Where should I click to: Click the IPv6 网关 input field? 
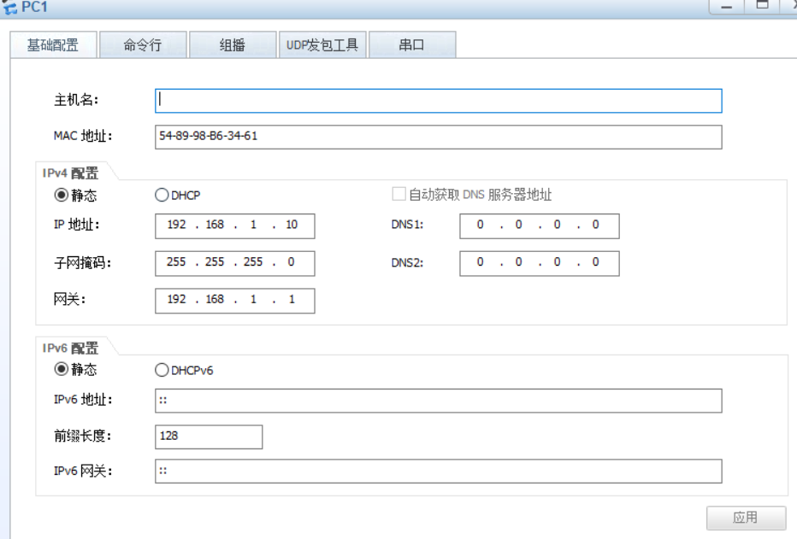(x=438, y=471)
